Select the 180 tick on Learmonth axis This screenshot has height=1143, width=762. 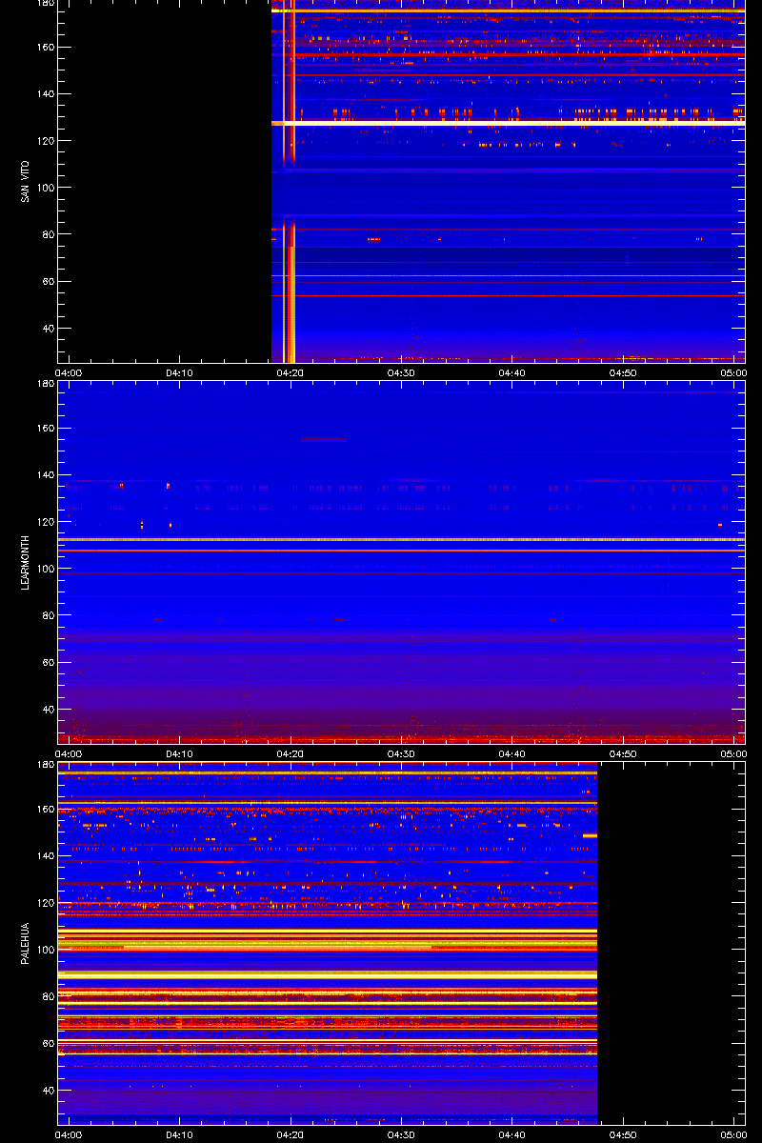[44, 385]
